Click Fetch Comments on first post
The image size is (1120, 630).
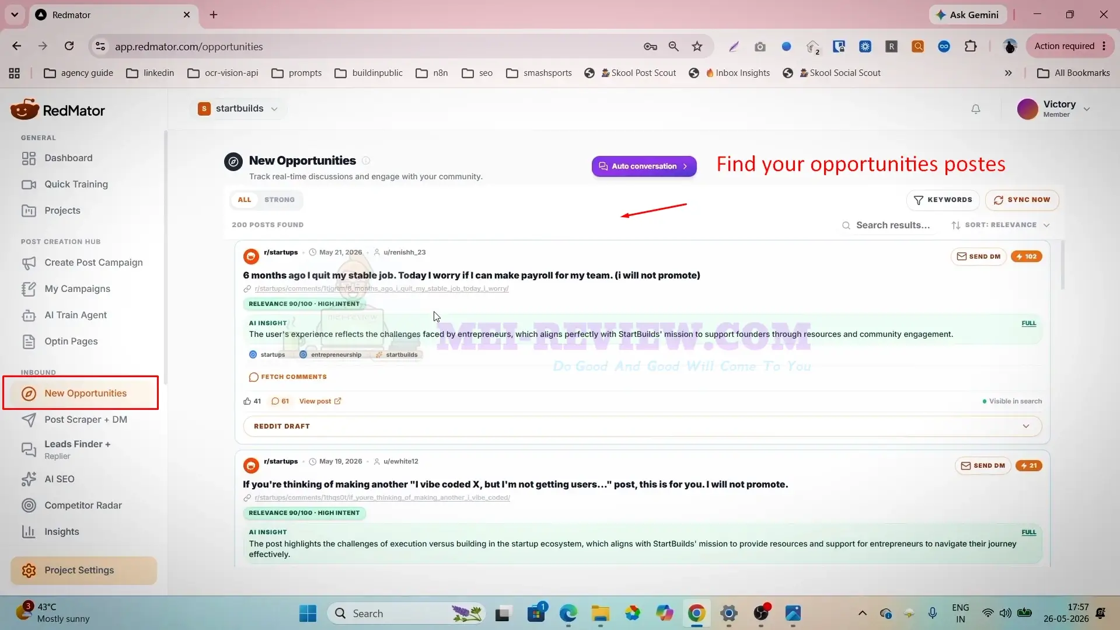[288, 377]
